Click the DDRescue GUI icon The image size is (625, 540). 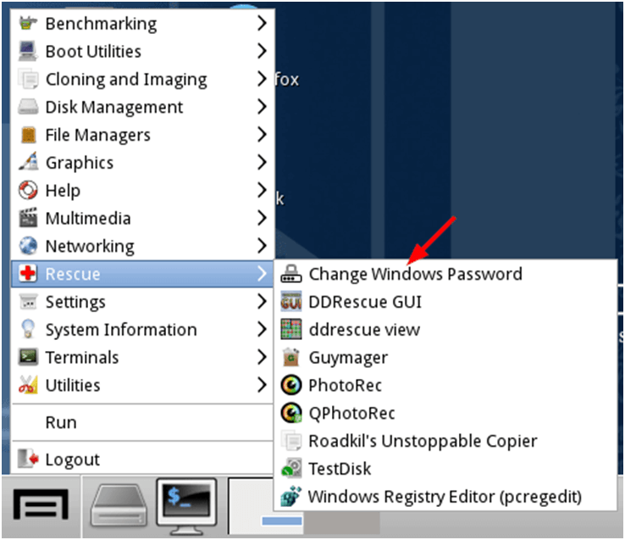[291, 302]
